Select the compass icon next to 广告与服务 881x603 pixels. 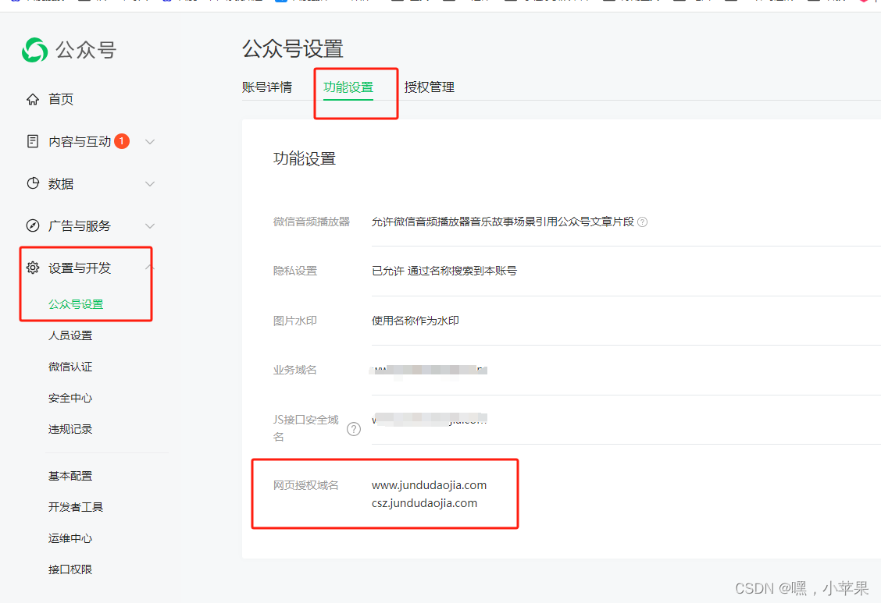tap(32, 225)
